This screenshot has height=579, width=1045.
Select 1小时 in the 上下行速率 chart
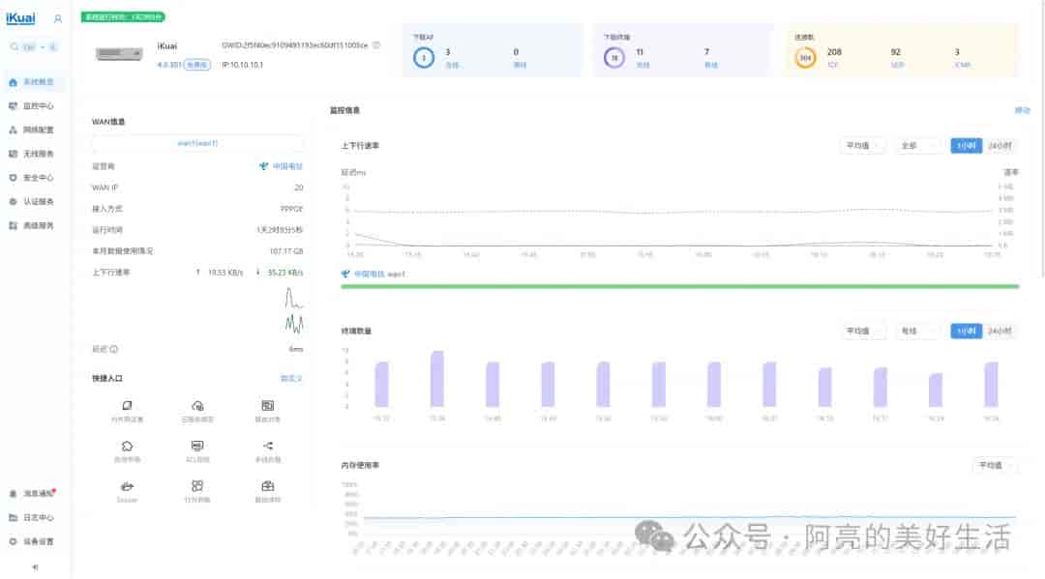[966, 146]
